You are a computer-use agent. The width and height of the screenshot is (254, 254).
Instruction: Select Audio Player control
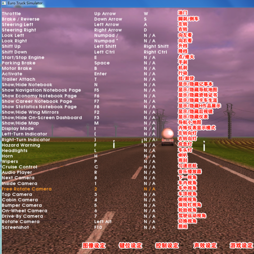click(17, 172)
